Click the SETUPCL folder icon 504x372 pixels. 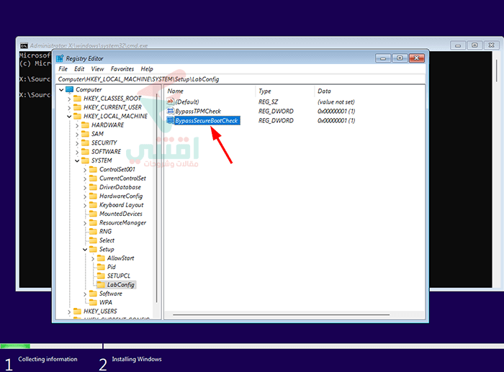point(101,276)
